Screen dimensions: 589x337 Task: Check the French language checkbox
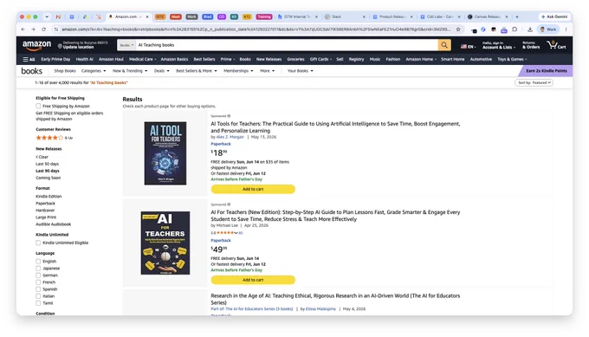[x=38, y=282]
